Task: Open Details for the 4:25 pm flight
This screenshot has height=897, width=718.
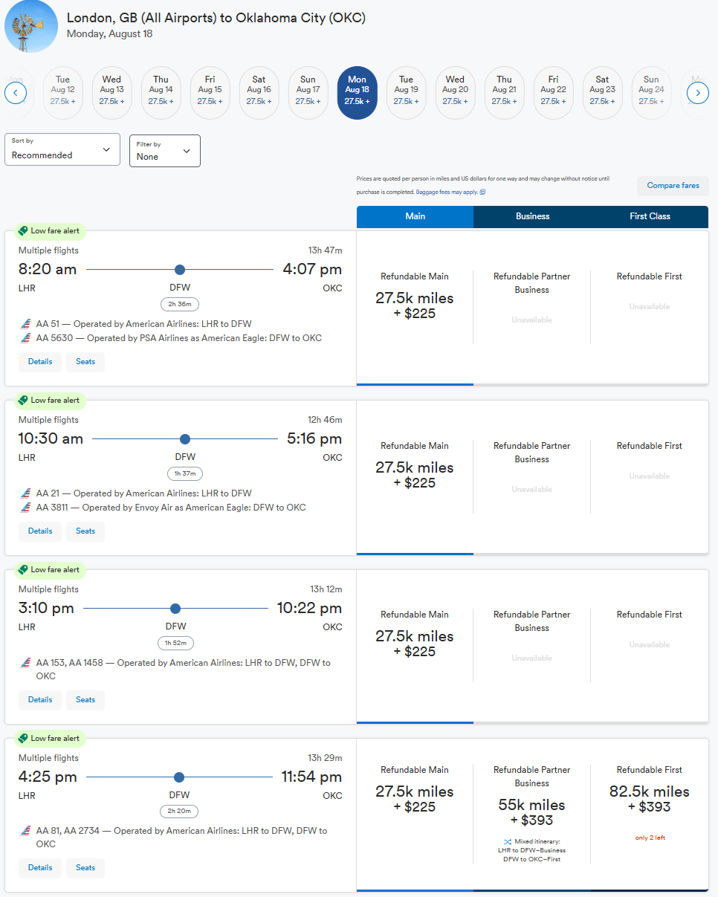Action: tap(40, 868)
